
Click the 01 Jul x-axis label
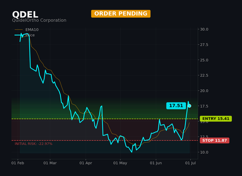191,163
